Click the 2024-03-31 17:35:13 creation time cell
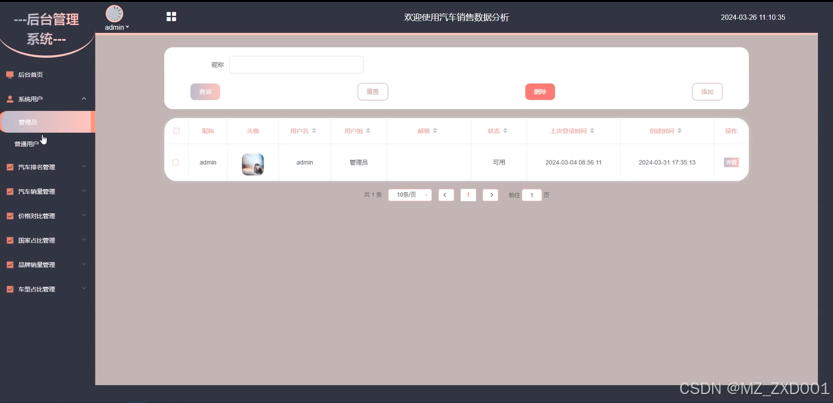Screen dimensions: 833x403 [667, 162]
